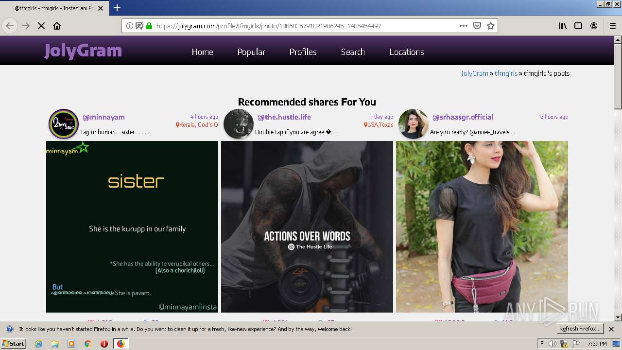This screenshot has height=350, width=622.
Task: Open the Kerala, God's O location
Action: tap(197, 125)
